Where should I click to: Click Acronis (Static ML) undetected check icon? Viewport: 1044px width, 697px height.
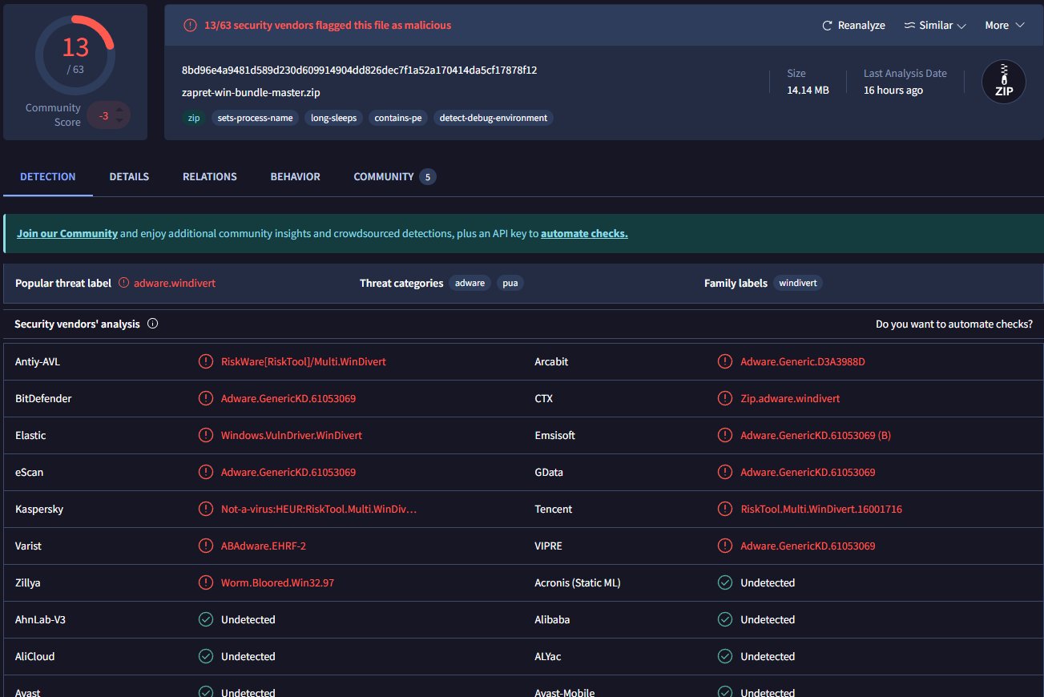725,583
